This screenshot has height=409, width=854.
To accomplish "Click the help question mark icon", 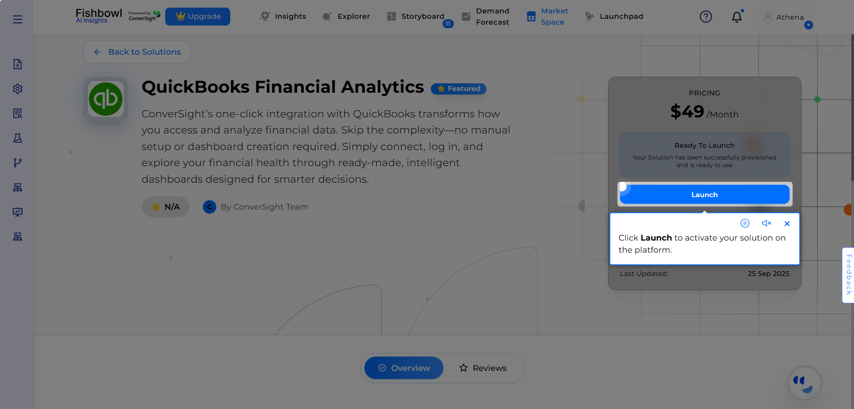I will click(x=705, y=17).
